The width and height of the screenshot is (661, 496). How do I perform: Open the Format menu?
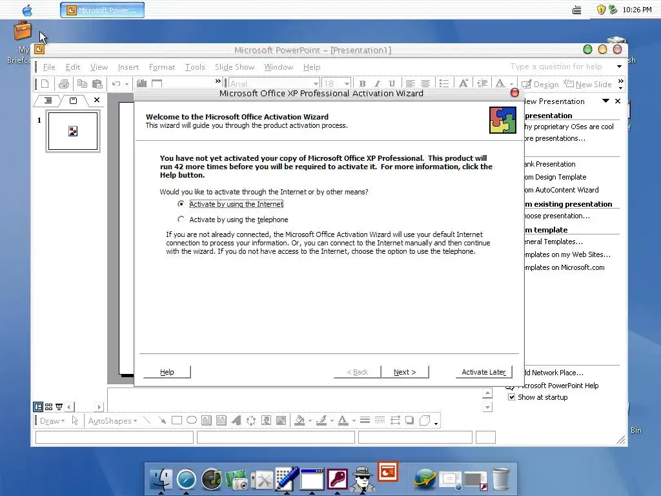(x=162, y=67)
